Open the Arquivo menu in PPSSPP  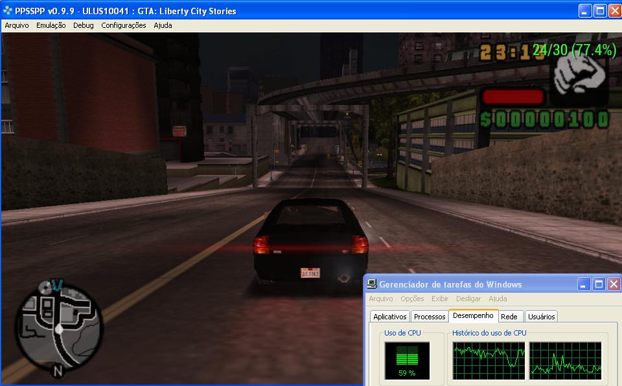click(x=17, y=25)
